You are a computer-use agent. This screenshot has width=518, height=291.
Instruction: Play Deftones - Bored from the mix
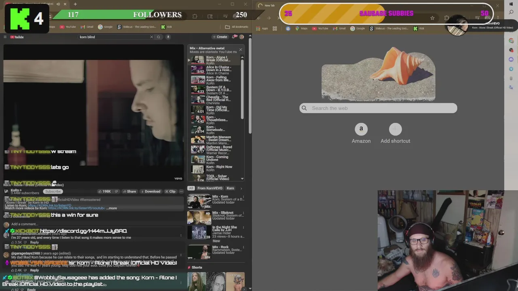214,150
